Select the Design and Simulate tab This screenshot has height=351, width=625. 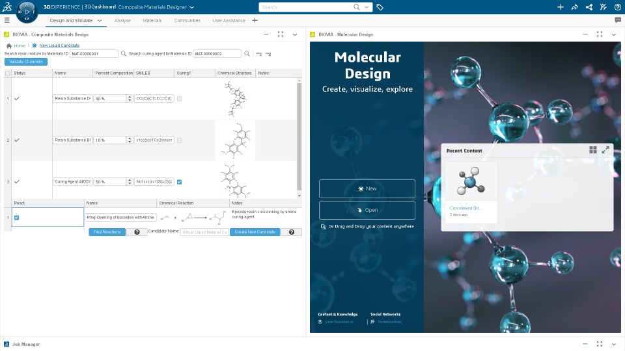coord(71,20)
